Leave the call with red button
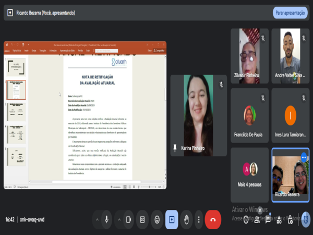The height and width of the screenshot is (235, 313). pyautogui.click(x=213, y=220)
